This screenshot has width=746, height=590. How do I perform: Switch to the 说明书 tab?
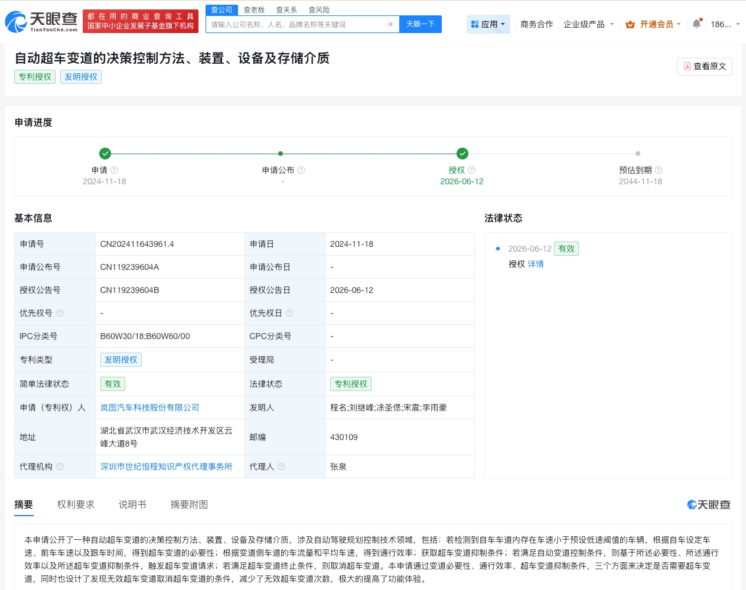[132, 504]
